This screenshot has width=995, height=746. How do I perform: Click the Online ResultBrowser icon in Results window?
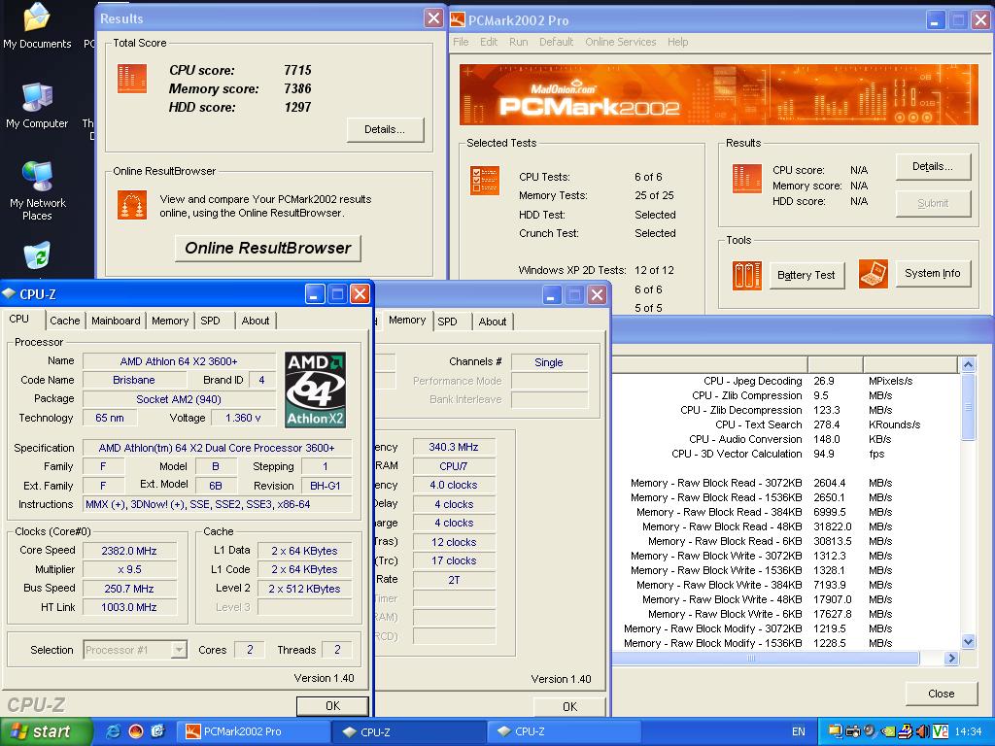[132, 205]
